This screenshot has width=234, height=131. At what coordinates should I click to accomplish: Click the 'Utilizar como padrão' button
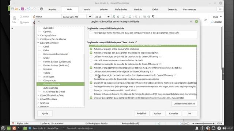pos(184,103)
